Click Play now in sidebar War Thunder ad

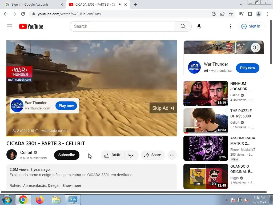[x=247, y=68]
